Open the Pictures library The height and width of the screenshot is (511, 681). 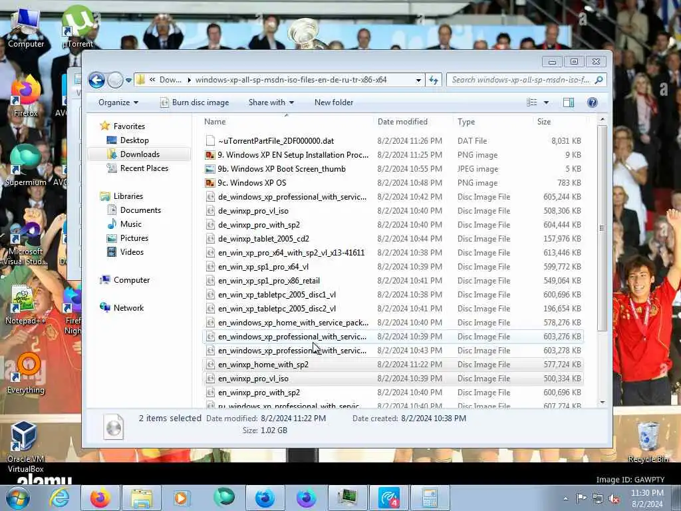[134, 238]
